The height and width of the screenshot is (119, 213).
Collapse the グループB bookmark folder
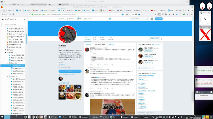point(8,76)
